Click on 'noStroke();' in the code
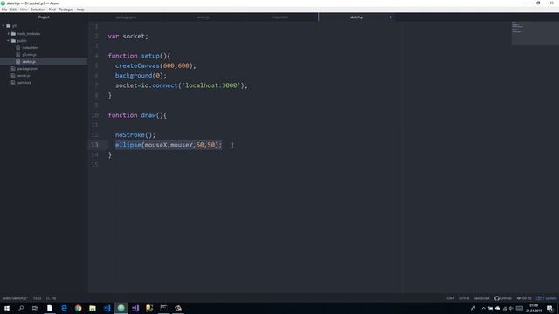Image resolution: width=559 pixels, height=314 pixels. click(135, 134)
